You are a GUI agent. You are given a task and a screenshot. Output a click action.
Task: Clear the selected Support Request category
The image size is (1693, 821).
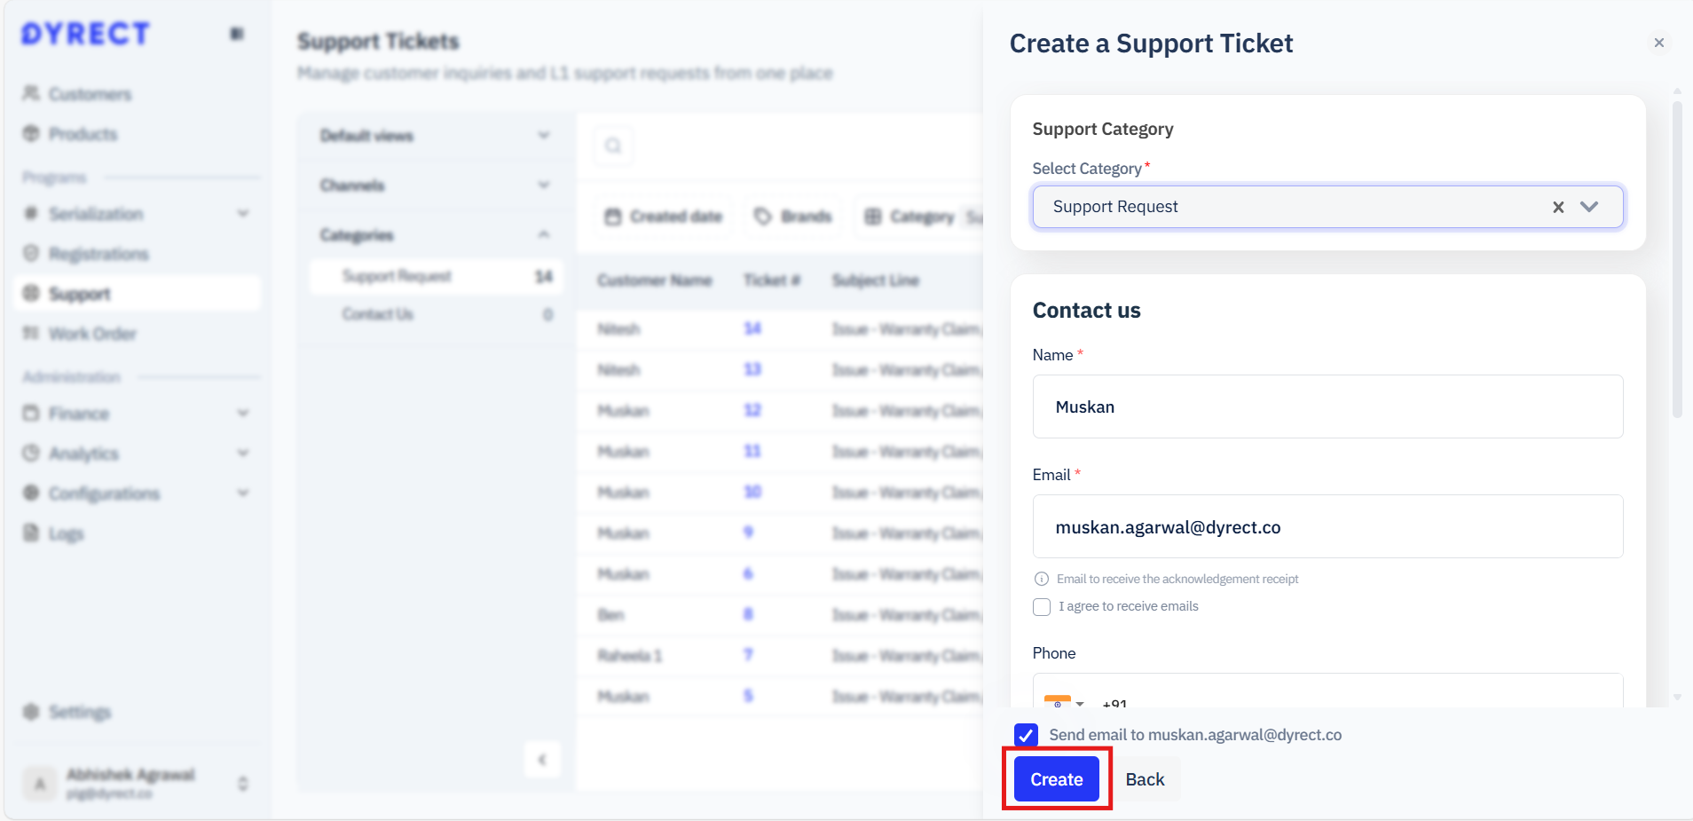1558,207
